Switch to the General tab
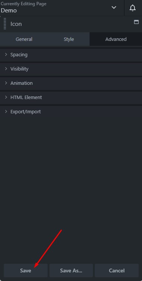 (24, 39)
